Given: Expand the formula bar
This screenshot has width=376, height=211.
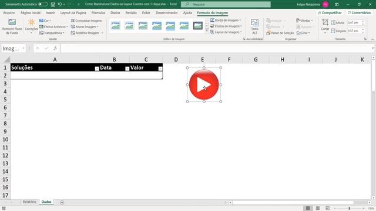Looking at the screenshot, I should pyautogui.click(x=372, y=48).
